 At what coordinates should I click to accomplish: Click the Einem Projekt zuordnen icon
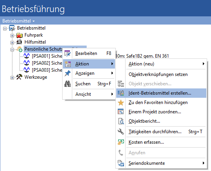pyautogui.click(x=121, y=112)
